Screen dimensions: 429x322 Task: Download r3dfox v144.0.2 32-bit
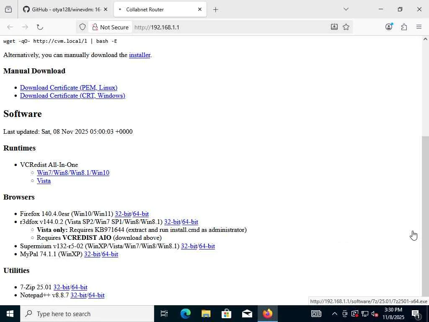click(172, 222)
